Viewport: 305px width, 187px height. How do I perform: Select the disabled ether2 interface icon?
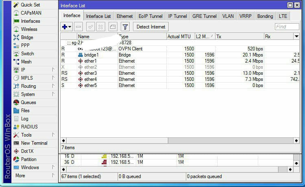81,67
